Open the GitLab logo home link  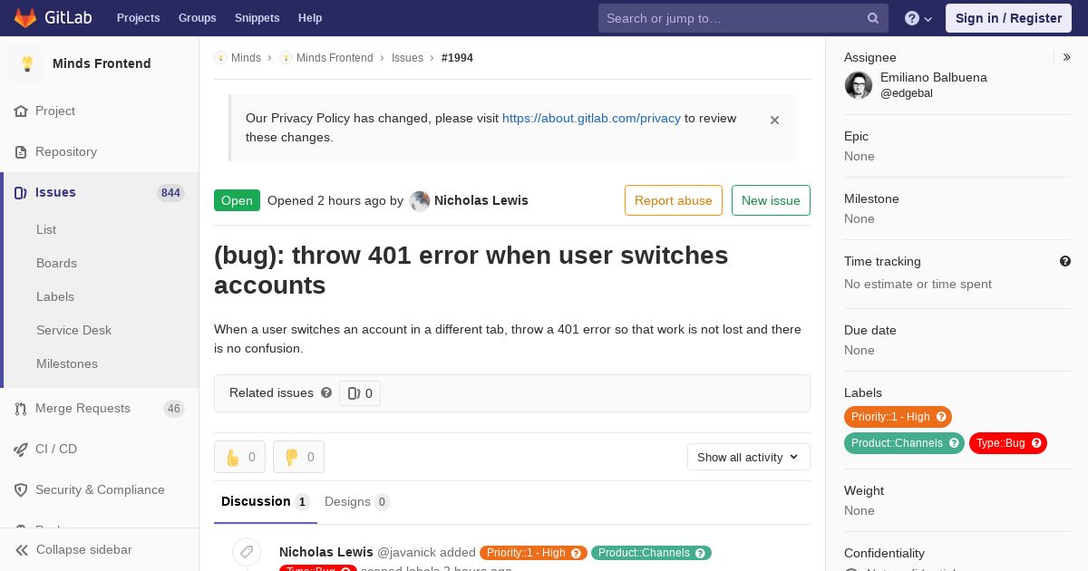tap(53, 18)
